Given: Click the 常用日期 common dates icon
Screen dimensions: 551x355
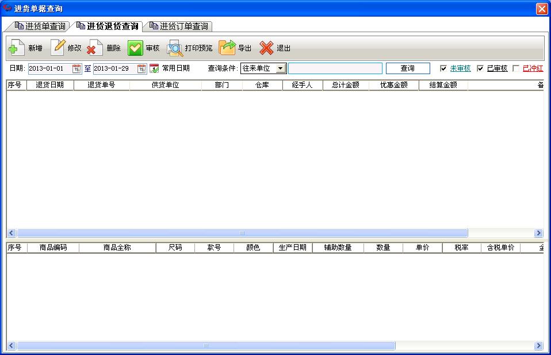Looking at the screenshot, I should [154, 68].
